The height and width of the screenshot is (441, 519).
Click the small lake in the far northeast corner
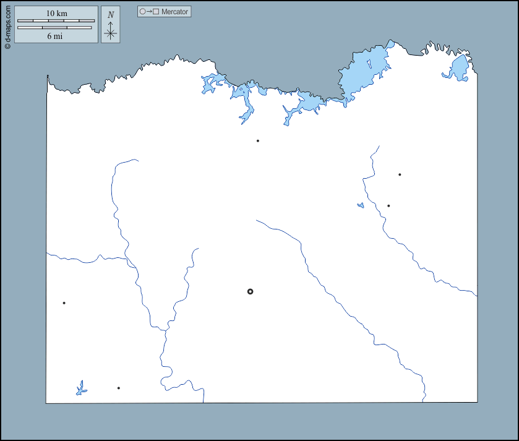460,67
